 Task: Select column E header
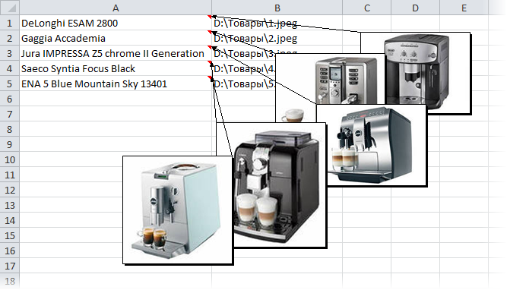pyautogui.click(x=464, y=8)
